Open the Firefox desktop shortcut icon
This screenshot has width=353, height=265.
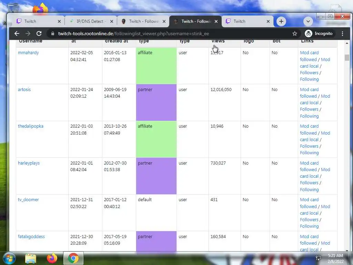coord(41,9)
